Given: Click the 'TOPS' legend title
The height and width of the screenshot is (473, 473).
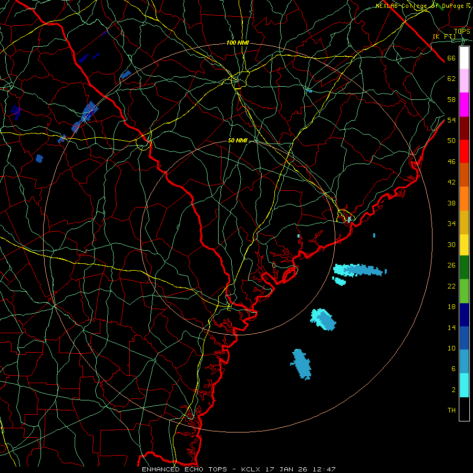Looking at the screenshot, I should [x=462, y=31].
